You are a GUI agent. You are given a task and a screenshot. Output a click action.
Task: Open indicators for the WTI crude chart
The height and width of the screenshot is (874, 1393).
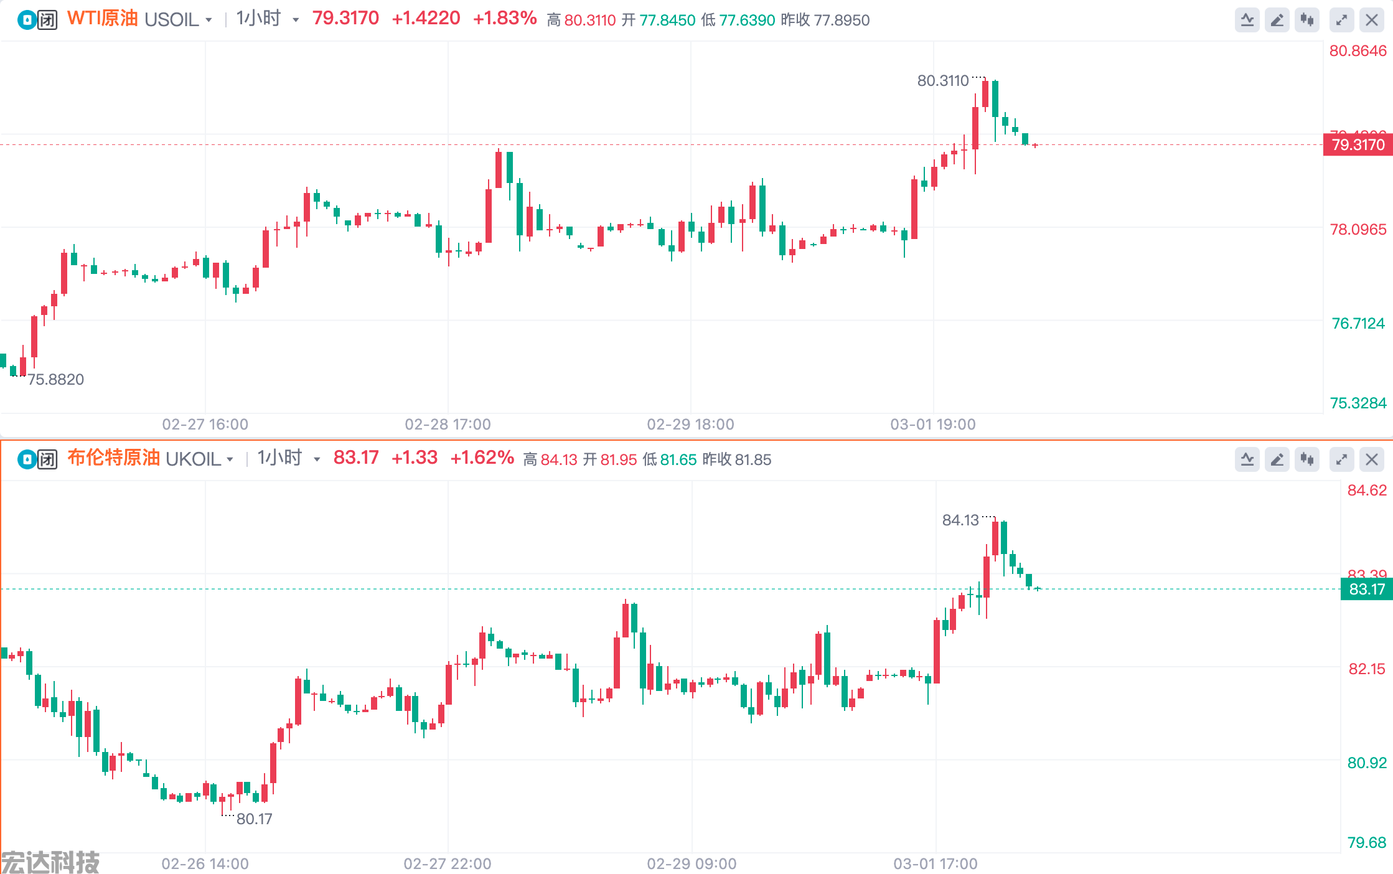click(x=1247, y=21)
